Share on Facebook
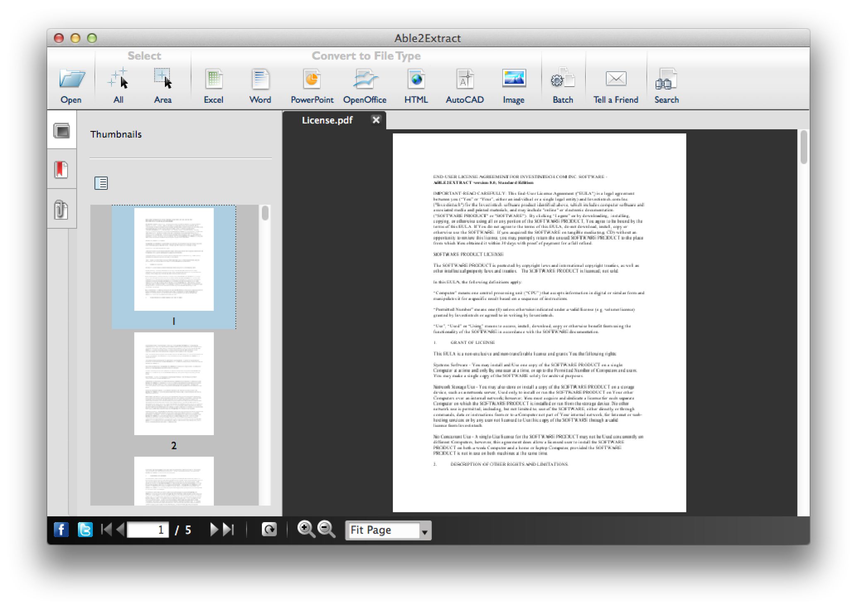857x610 pixels. tap(61, 530)
